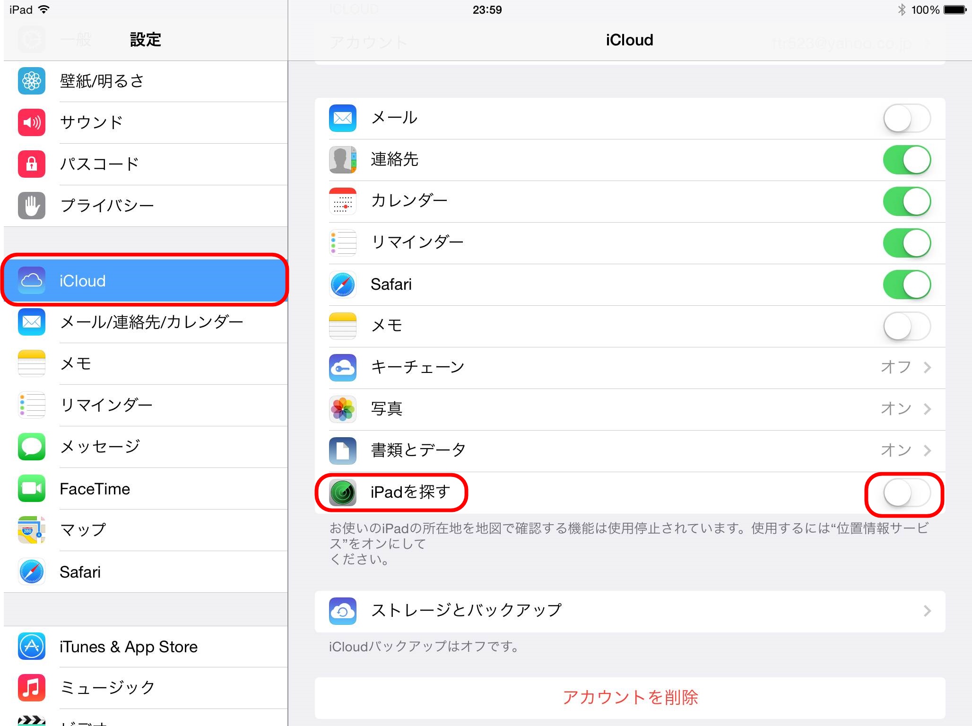Tap オン value on 写真 row
This screenshot has width=972, height=726.
click(896, 409)
